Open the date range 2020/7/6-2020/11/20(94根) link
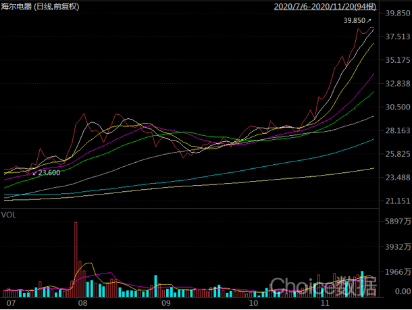The height and width of the screenshot is (310, 412). coord(325,7)
